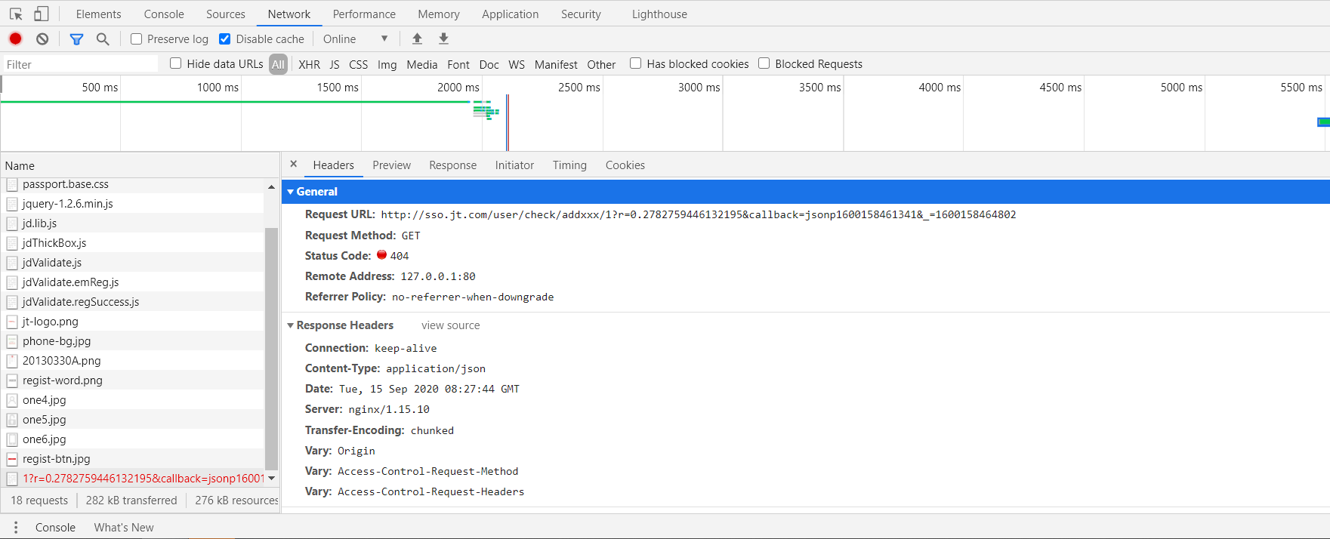This screenshot has width=1330, height=539.
Task: Select the failed 1?r=0.278 request
Action: (x=133, y=479)
